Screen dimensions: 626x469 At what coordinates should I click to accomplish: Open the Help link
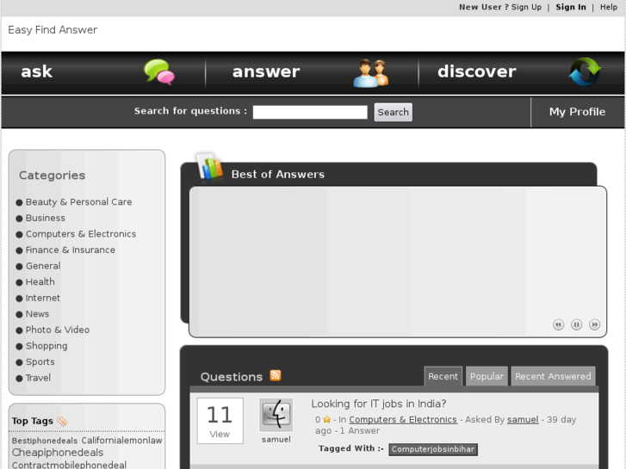(609, 7)
